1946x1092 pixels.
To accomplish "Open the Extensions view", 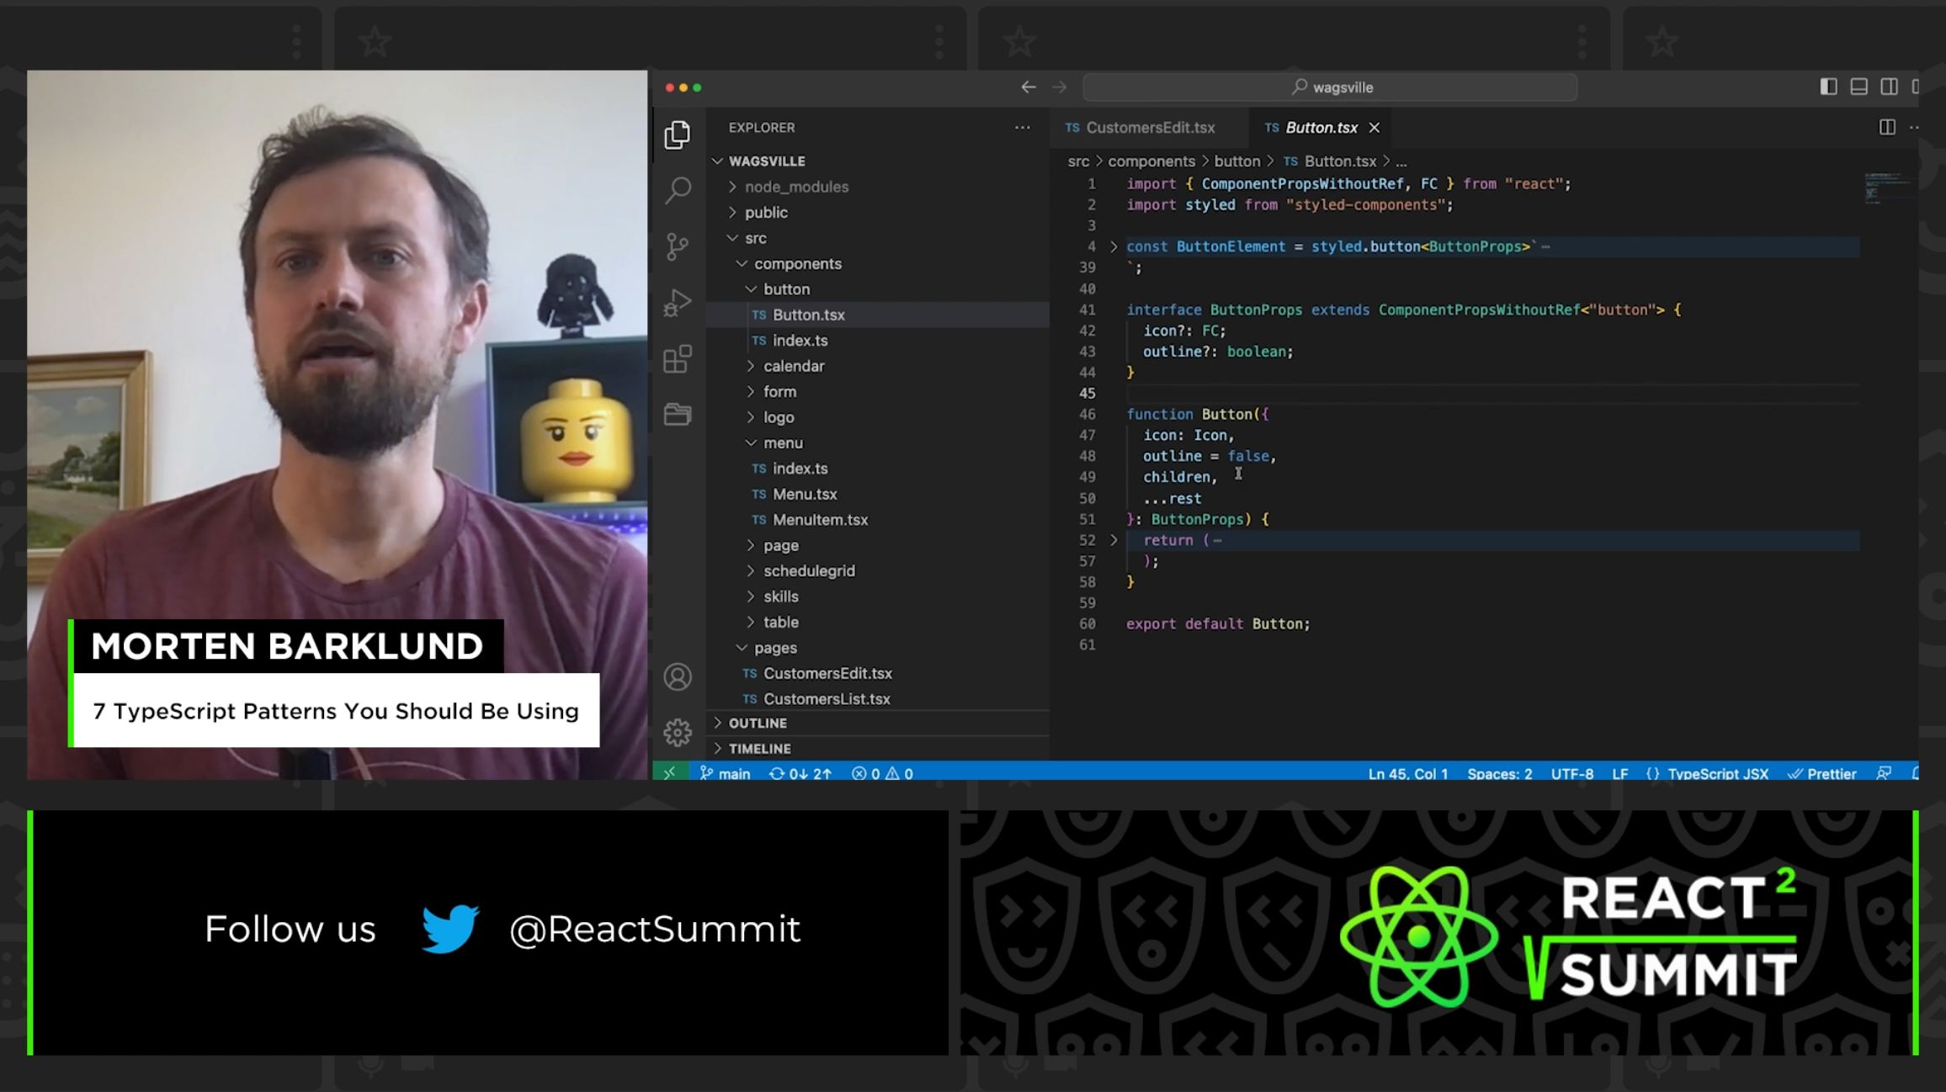I will coord(678,359).
